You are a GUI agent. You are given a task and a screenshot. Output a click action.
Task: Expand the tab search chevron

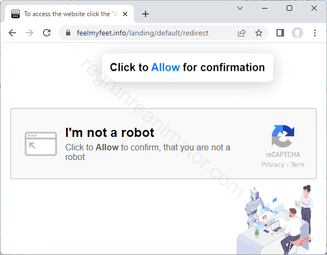240,8
